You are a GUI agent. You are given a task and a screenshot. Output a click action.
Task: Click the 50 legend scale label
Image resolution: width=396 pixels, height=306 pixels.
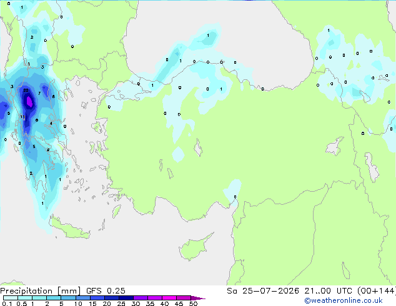(193, 304)
